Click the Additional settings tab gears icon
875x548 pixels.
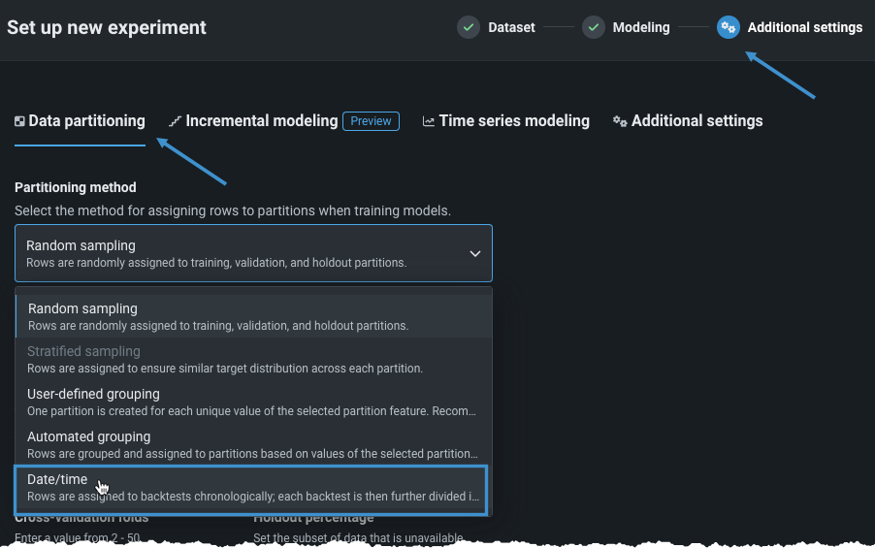(620, 122)
